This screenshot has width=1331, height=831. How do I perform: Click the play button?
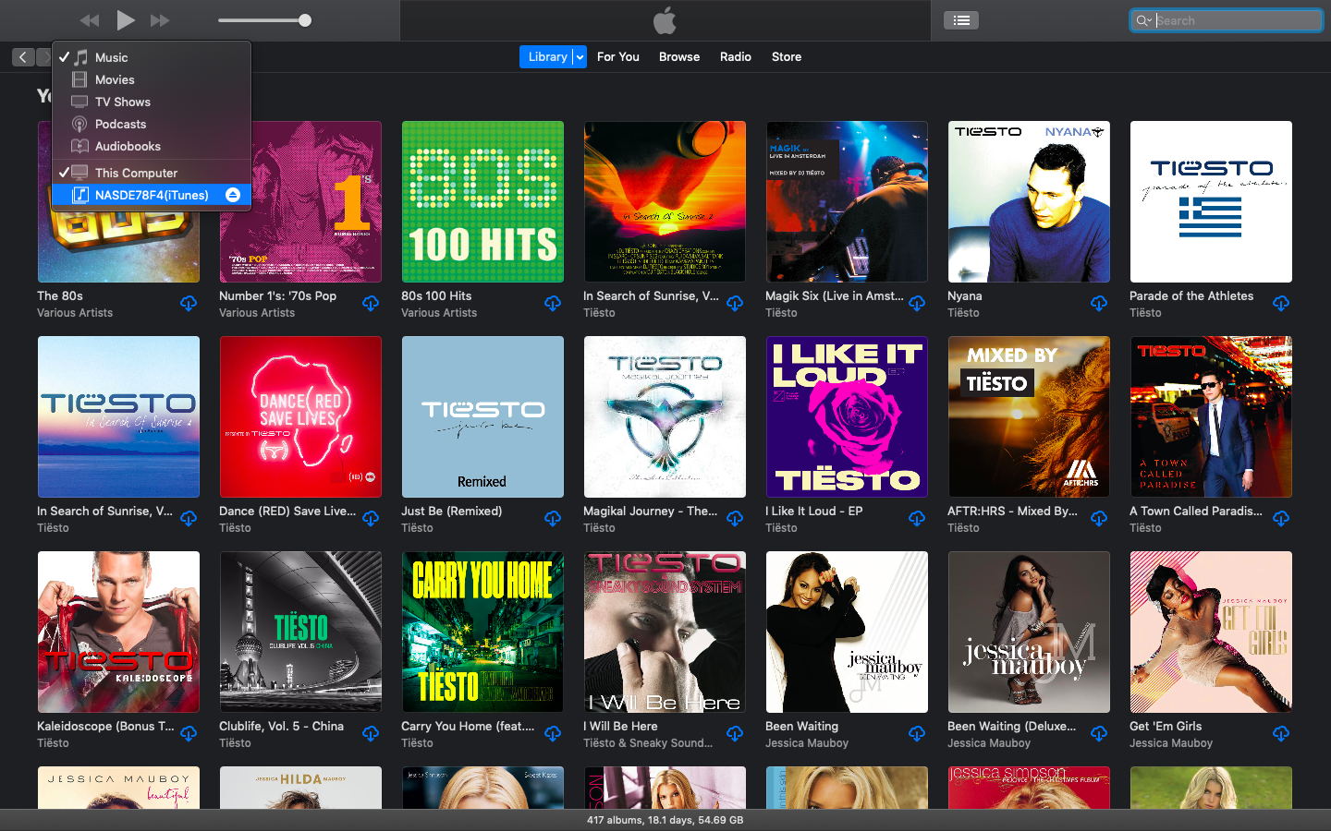click(x=126, y=20)
